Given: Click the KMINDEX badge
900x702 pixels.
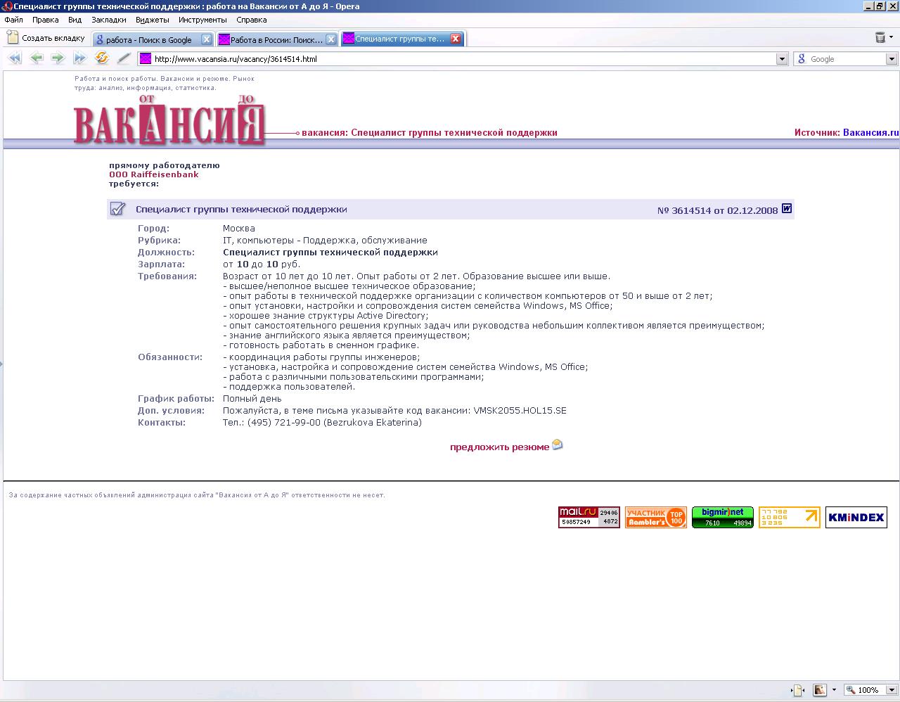Looking at the screenshot, I should click(856, 517).
